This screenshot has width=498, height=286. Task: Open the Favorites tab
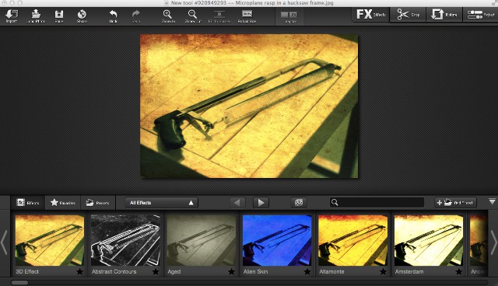(62, 203)
